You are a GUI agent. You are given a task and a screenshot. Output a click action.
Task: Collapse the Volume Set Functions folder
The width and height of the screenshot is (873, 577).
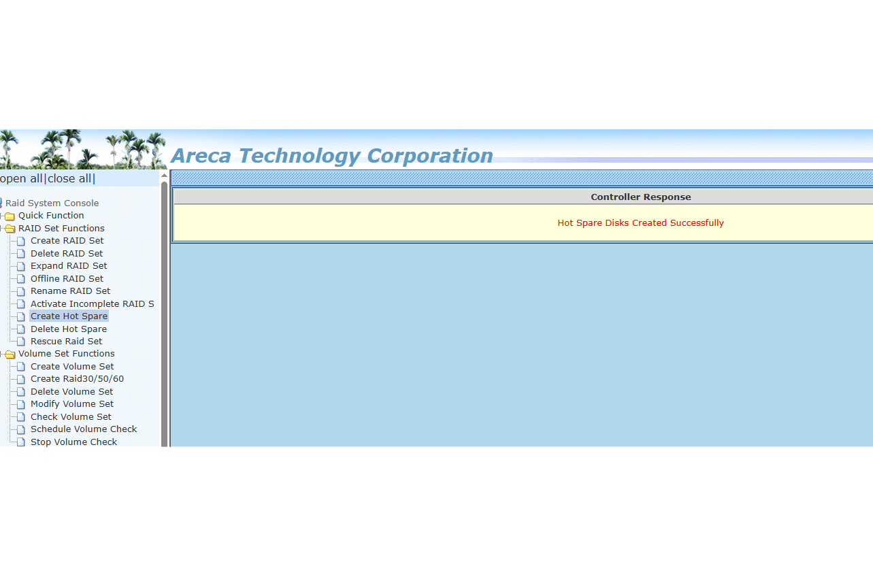coord(10,355)
